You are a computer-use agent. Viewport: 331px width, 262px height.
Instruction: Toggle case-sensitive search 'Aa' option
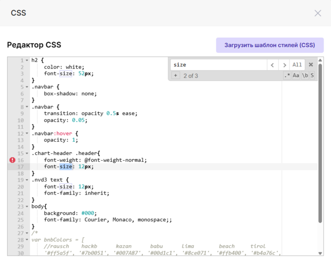[296, 75]
